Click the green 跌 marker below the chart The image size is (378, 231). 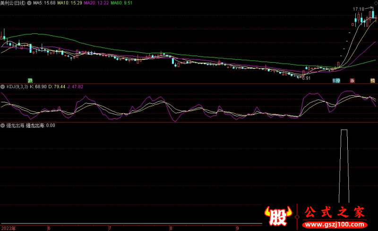click(x=30, y=80)
